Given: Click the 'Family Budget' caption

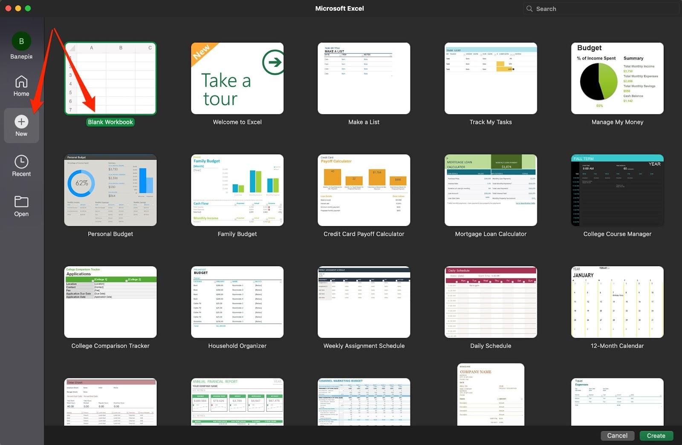Looking at the screenshot, I should (x=237, y=234).
